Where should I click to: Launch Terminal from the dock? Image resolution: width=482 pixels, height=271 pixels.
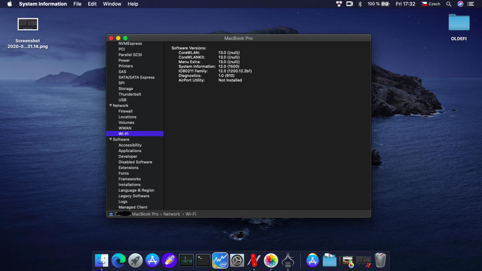coord(203,260)
